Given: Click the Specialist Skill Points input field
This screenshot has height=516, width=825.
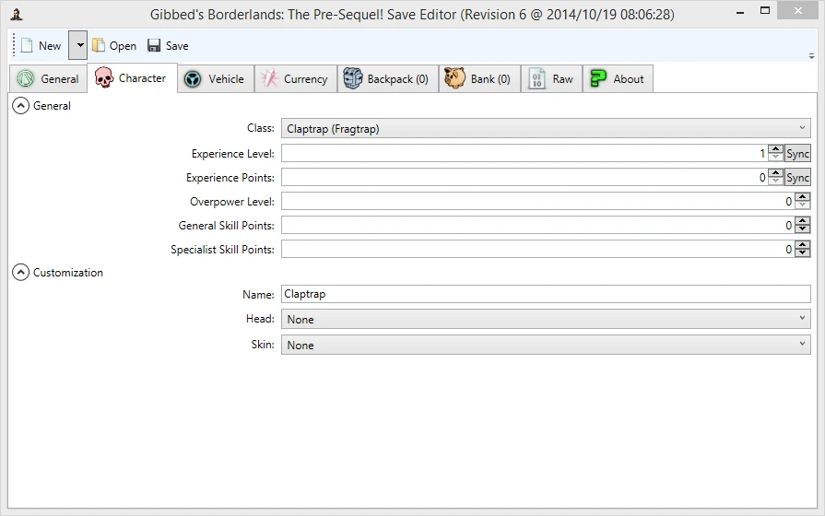Looking at the screenshot, I should coord(537,249).
